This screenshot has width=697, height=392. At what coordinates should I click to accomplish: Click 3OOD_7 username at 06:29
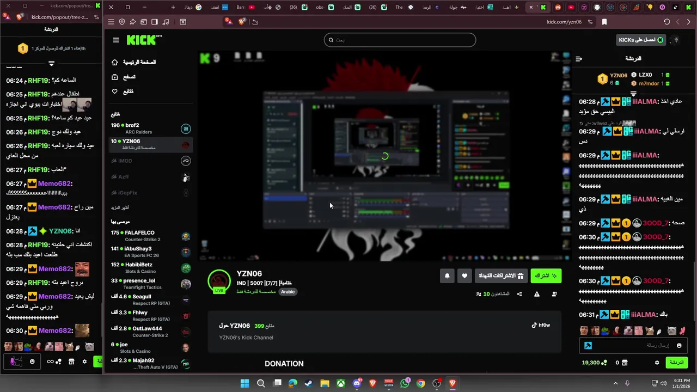coord(656,223)
